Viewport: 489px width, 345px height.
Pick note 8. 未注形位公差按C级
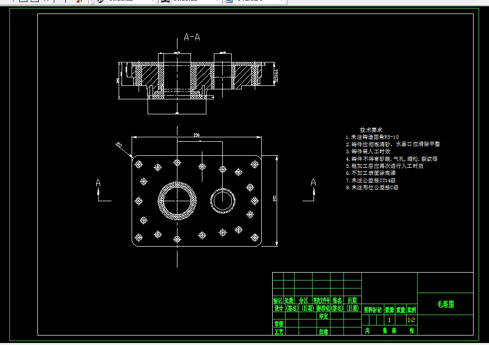pyautogui.click(x=372, y=188)
